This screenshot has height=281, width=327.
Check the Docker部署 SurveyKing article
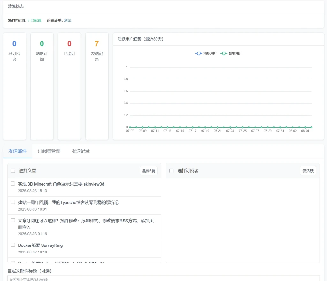13,245
